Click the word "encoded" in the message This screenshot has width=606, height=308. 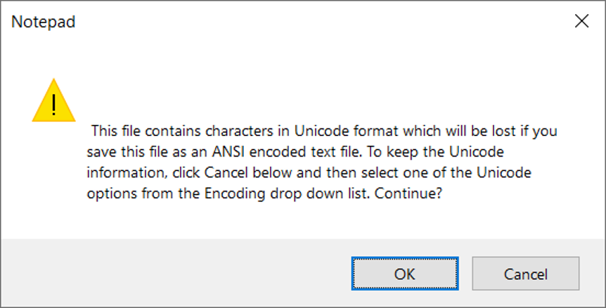pos(275,152)
